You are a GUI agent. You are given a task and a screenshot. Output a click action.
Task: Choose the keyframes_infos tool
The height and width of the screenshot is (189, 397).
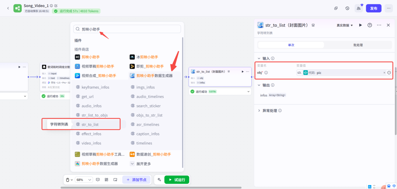pyautogui.click(x=93, y=87)
